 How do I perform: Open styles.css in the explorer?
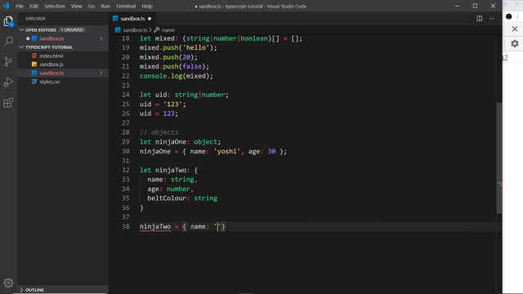click(x=50, y=82)
